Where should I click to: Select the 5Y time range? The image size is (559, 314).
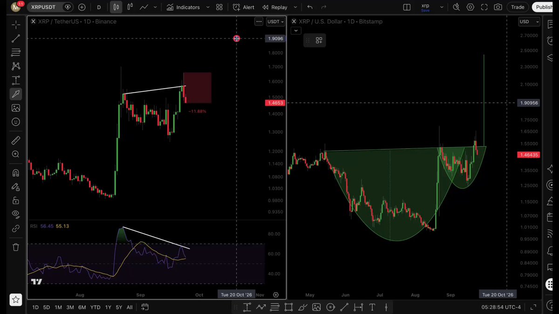tap(119, 307)
